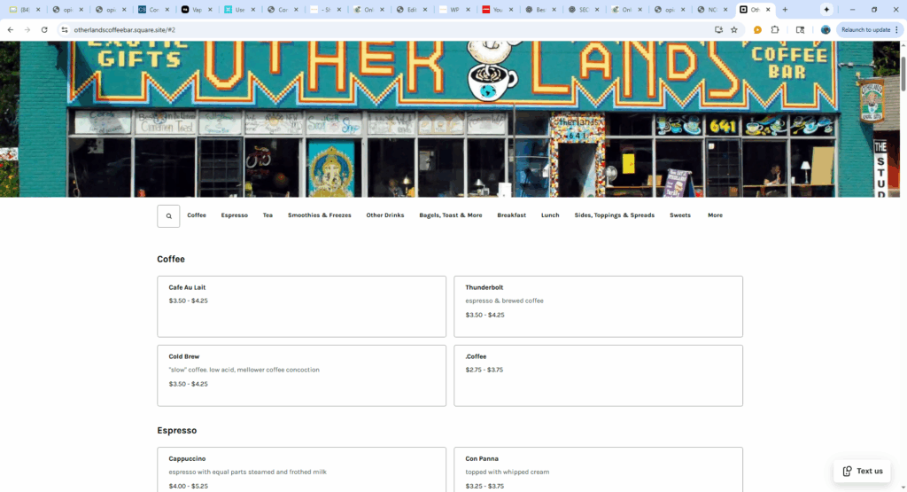Viewport: 907px width, 492px height.
Task: Open the Cold Brew item card
Action: pos(301,376)
